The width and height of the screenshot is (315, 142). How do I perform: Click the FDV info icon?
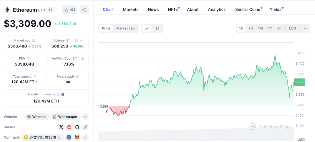pos(28,59)
